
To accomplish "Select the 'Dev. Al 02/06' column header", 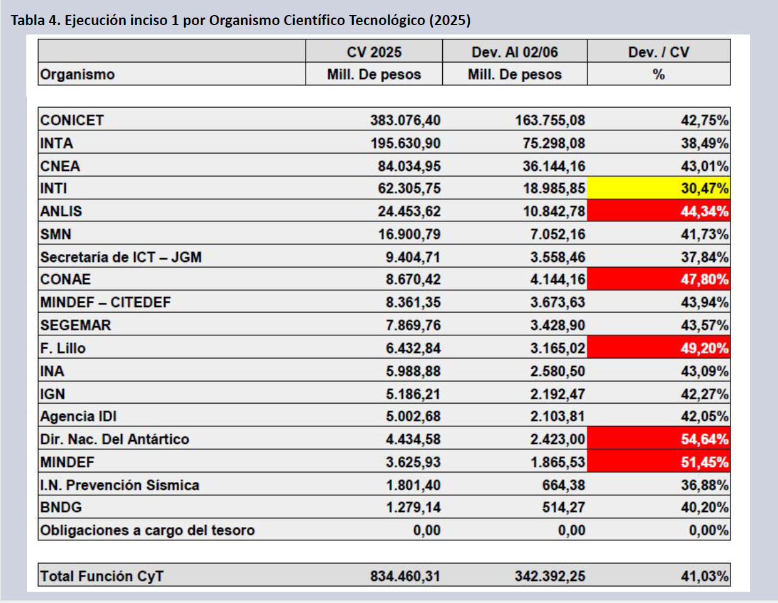I will [x=514, y=52].
